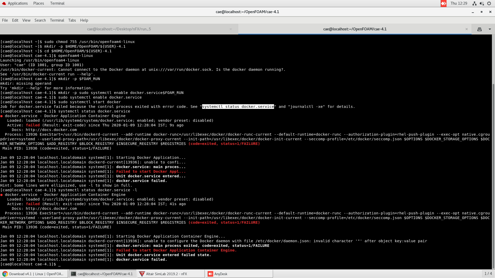The image size is (495, 278).
Task: Minimize the terminal window
Action: 473,12
